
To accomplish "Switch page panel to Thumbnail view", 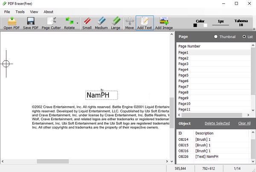I will tap(216, 37).
